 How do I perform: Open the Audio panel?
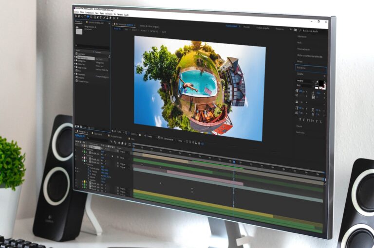pyautogui.click(x=299, y=43)
